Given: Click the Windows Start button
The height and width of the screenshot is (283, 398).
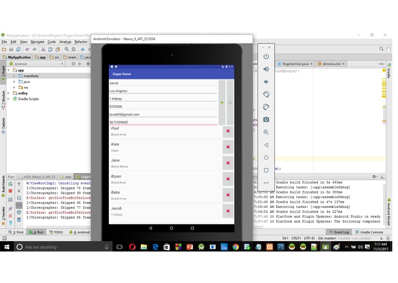Looking at the screenshot, I should (7, 247).
